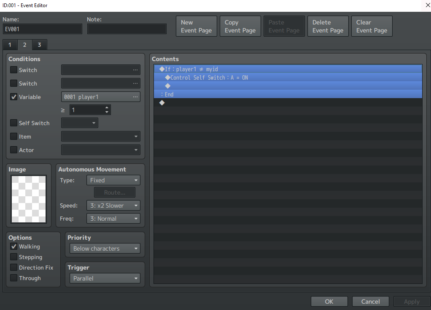The image size is (431, 310).
Task: Open second Switch selector ellipsis
Action: click(135, 83)
